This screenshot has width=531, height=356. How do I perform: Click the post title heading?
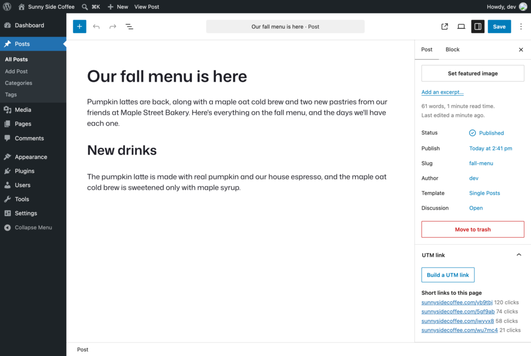pyautogui.click(x=167, y=77)
